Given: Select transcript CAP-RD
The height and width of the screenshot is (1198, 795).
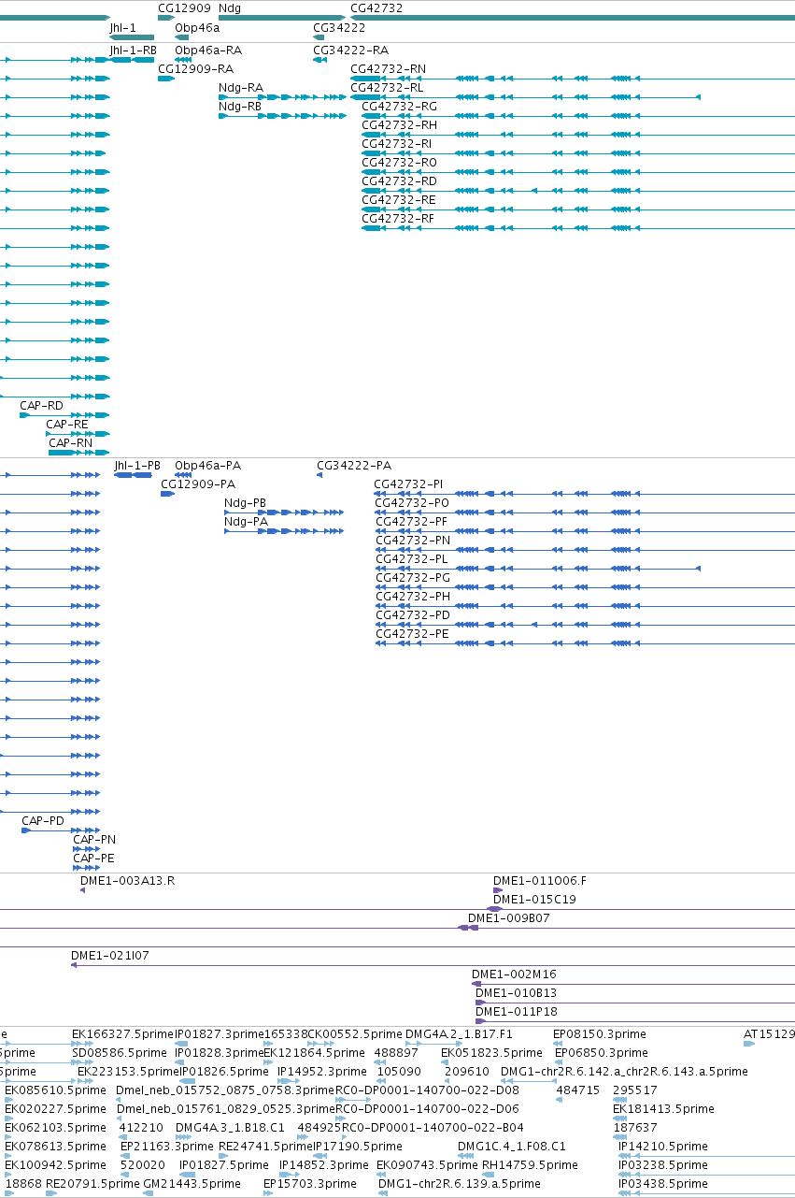Looking at the screenshot, I should pyautogui.click(x=41, y=405).
